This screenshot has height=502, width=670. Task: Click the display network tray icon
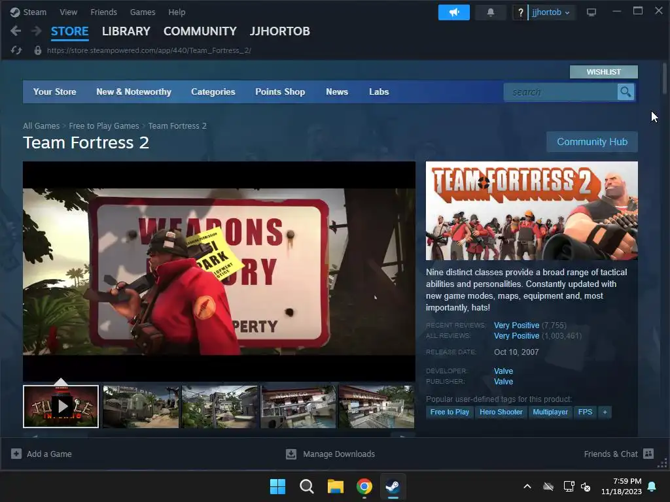569,486
